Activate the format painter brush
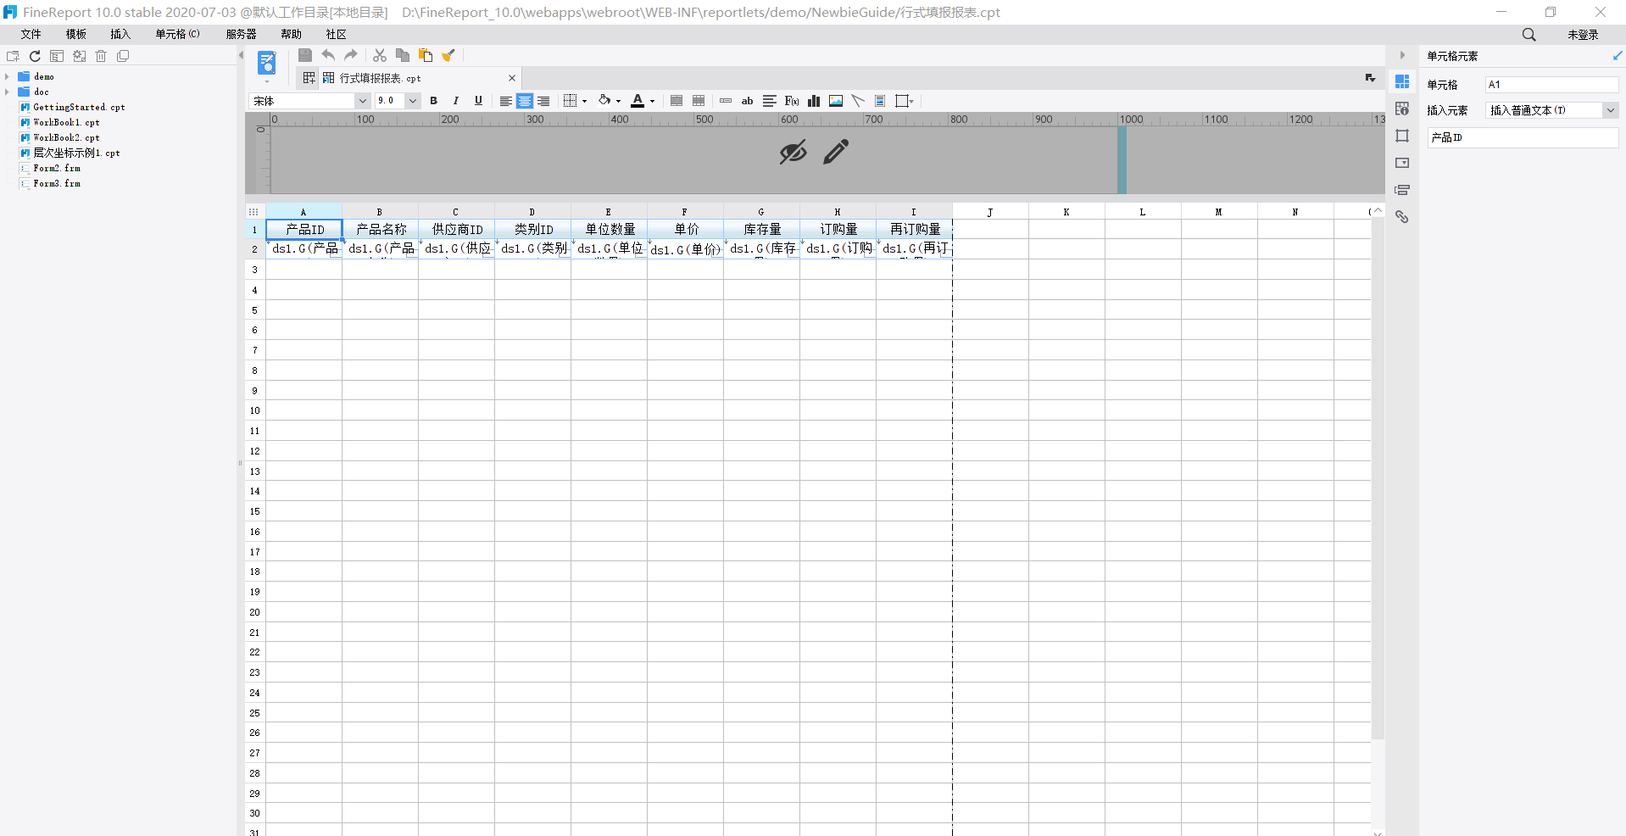 [x=448, y=55]
